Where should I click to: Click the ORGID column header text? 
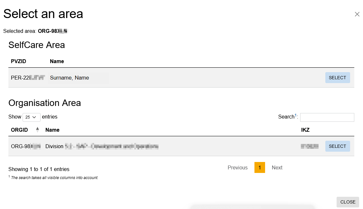tap(19, 130)
